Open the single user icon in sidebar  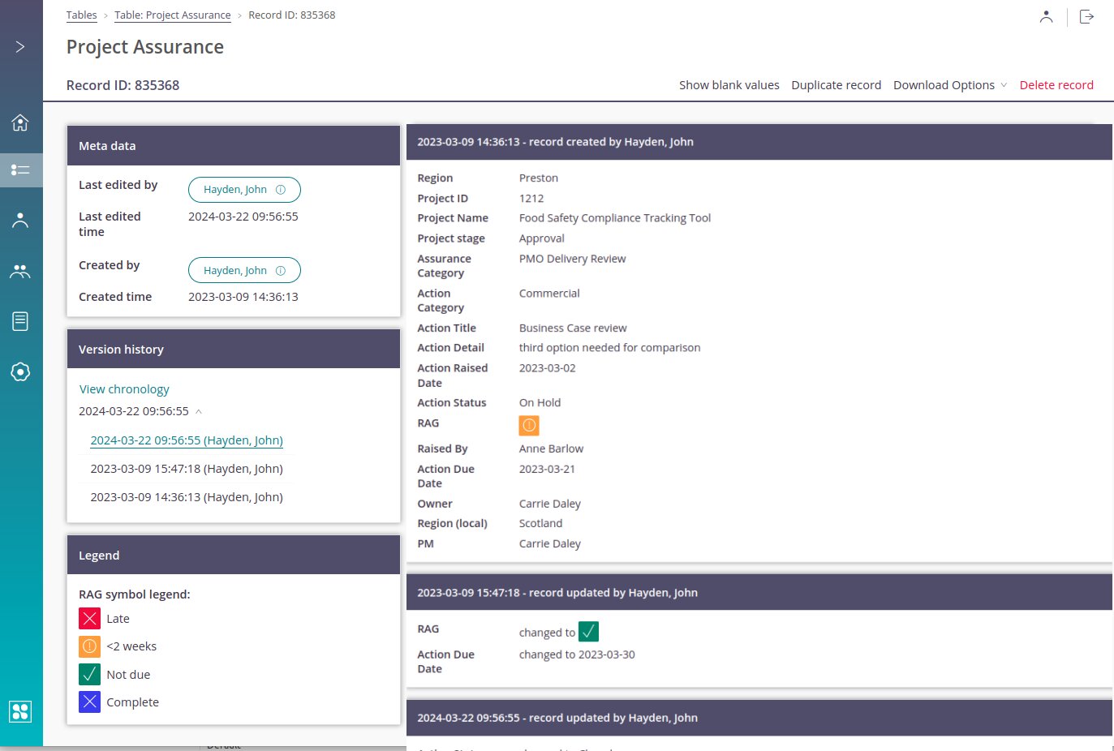pyautogui.click(x=20, y=221)
